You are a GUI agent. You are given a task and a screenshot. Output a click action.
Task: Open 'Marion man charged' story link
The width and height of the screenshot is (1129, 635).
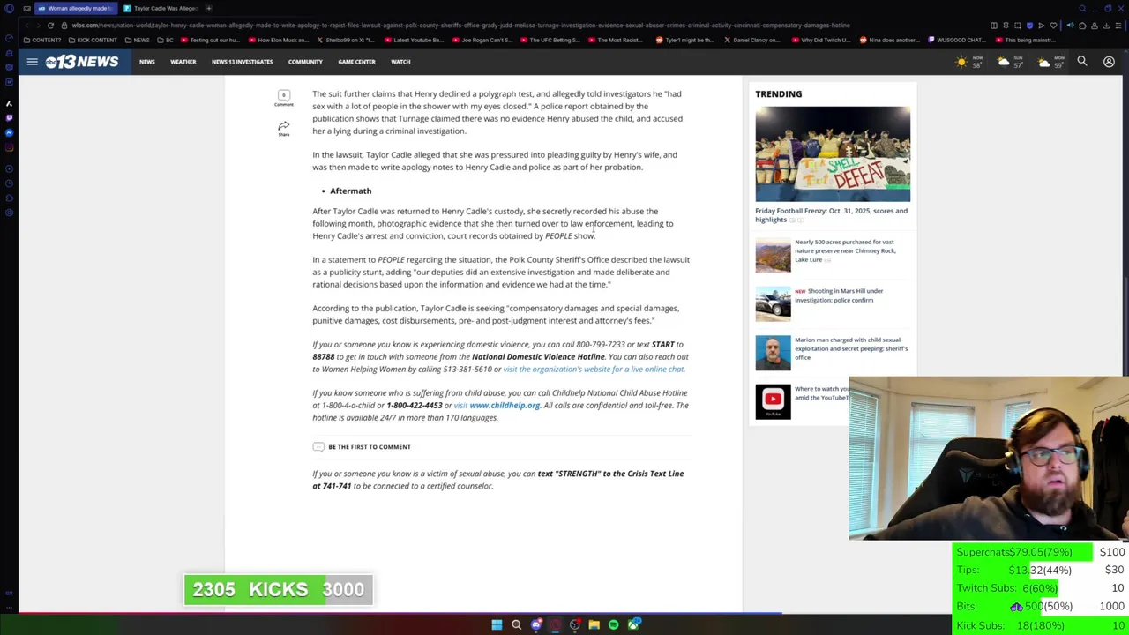[851, 348]
